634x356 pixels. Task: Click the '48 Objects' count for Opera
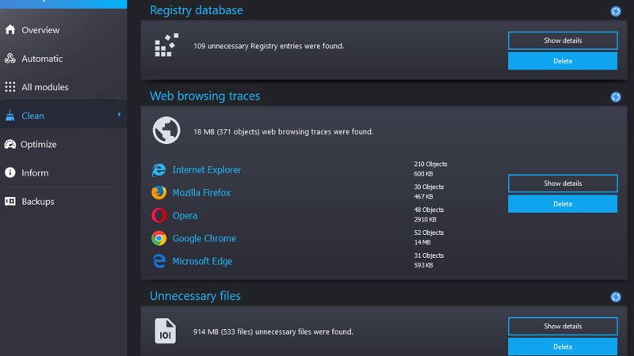click(x=429, y=210)
